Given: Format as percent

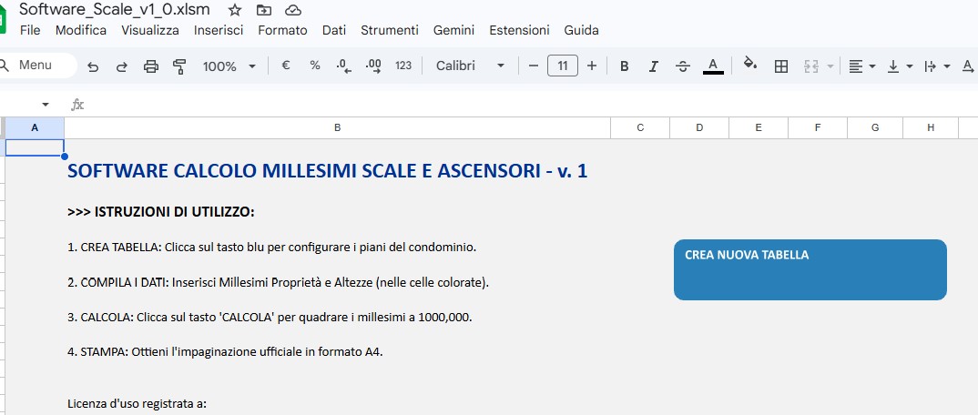Looking at the screenshot, I should pos(315,66).
